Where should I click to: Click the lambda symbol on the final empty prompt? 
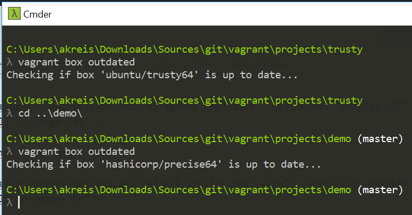coord(9,203)
